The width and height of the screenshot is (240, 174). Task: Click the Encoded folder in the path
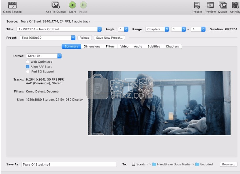click(x=204, y=164)
